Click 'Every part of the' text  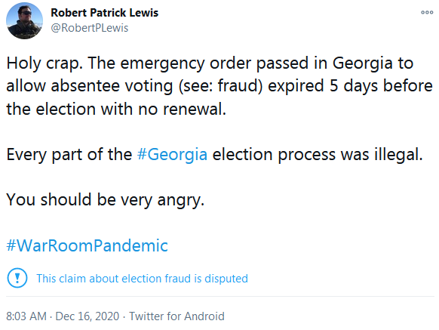[69, 154]
